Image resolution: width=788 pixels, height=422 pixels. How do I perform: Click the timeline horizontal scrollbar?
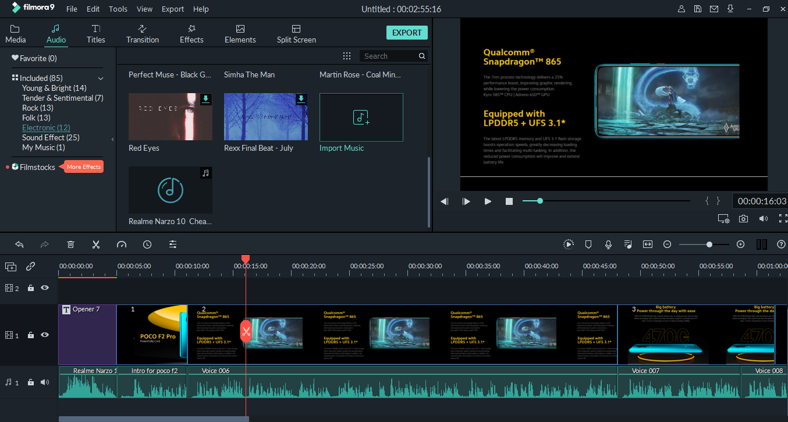154,419
